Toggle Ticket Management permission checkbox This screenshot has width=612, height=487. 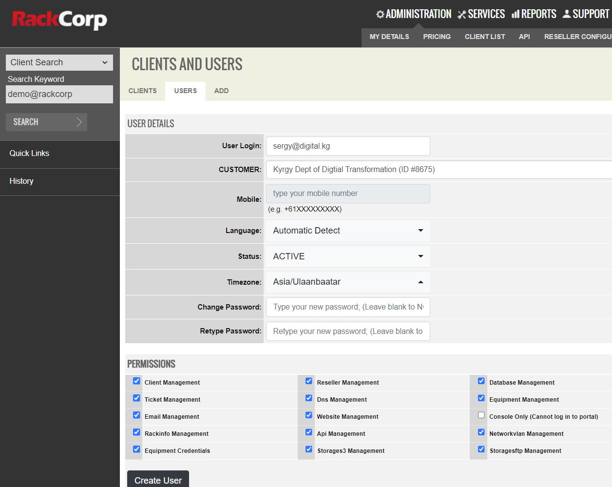(136, 398)
